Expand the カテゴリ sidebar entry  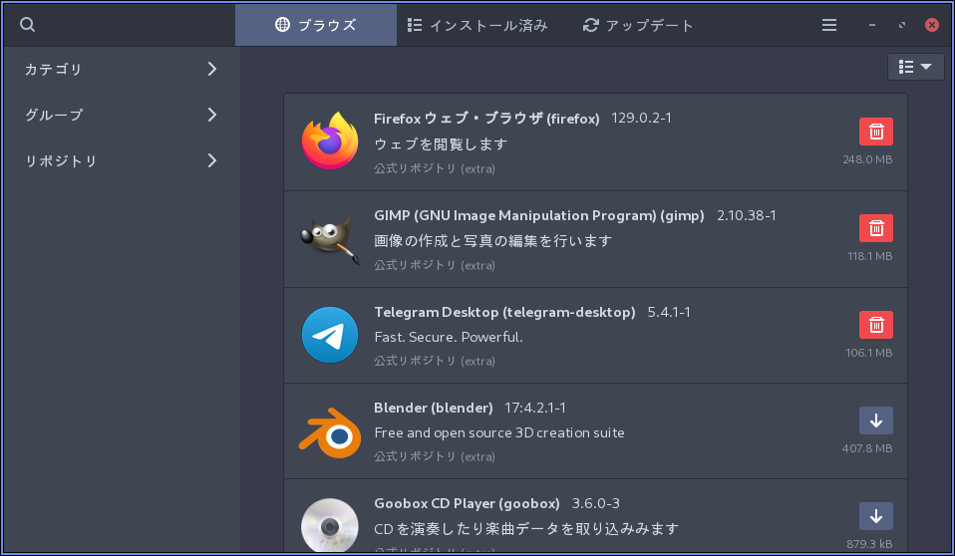tap(121, 69)
